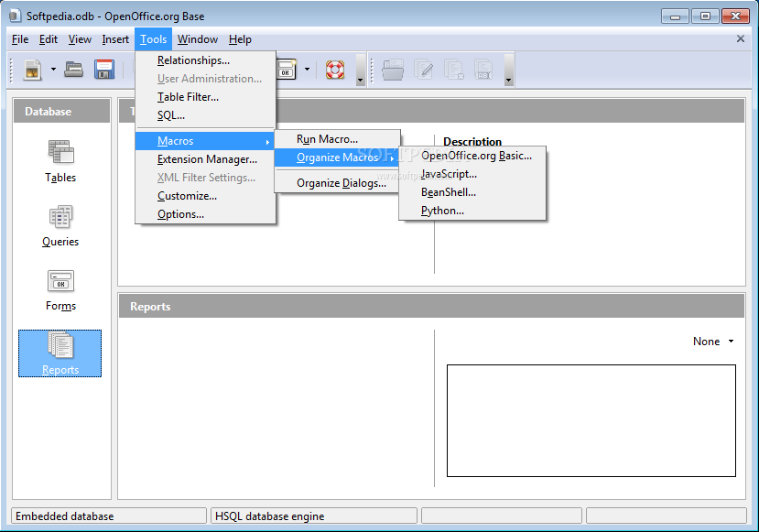This screenshot has width=759, height=532.
Task: Click the Rename object toolbar icon
Action: click(483, 70)
